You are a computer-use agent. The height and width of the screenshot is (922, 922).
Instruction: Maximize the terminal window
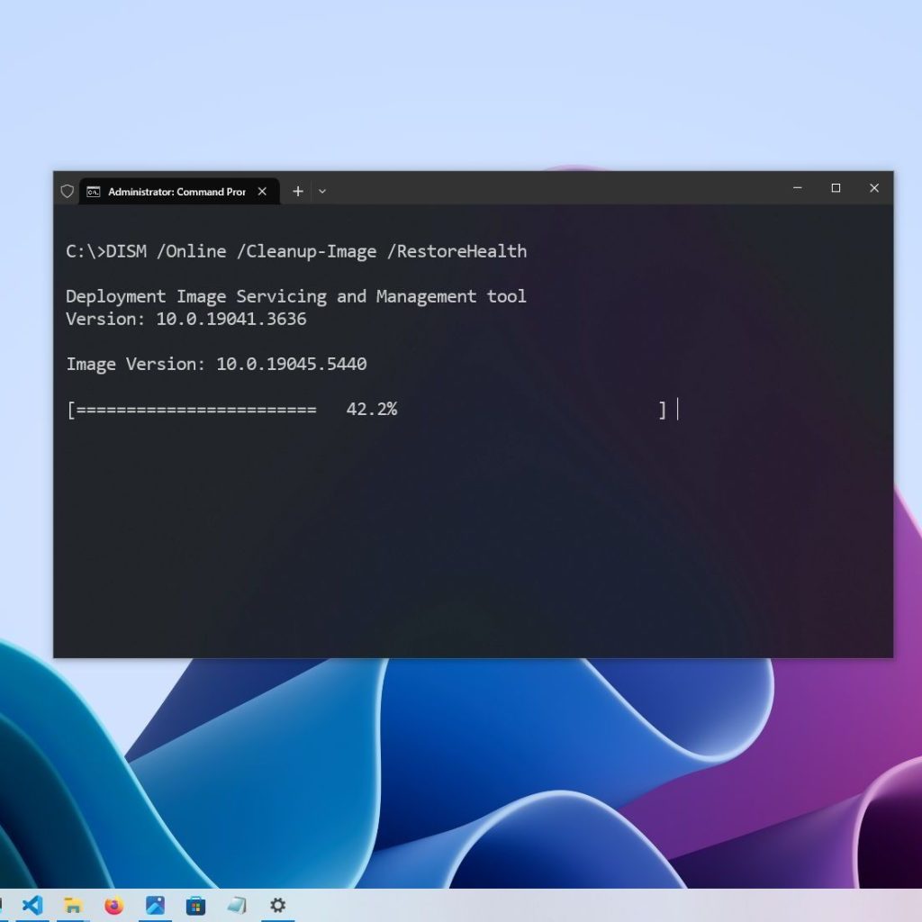[x=836, y=188]
